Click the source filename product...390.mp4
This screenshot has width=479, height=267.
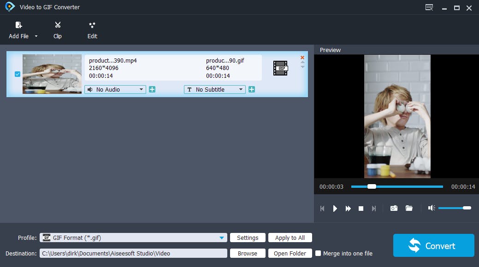(113, 60)
